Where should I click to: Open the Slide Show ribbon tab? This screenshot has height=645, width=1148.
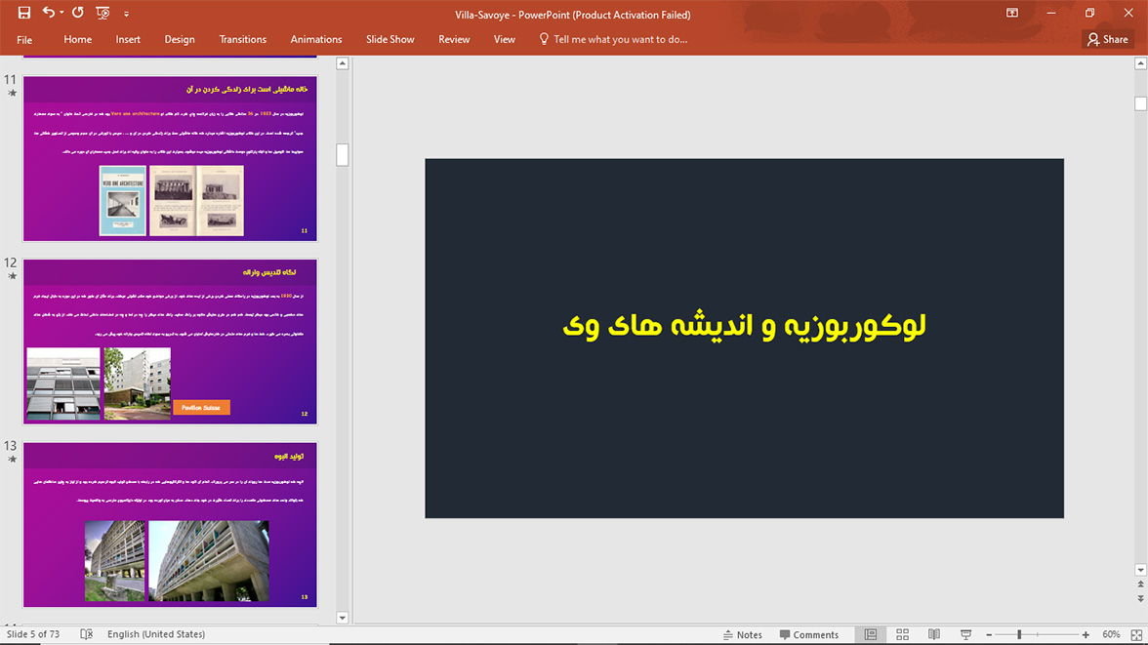click(389, 40)
